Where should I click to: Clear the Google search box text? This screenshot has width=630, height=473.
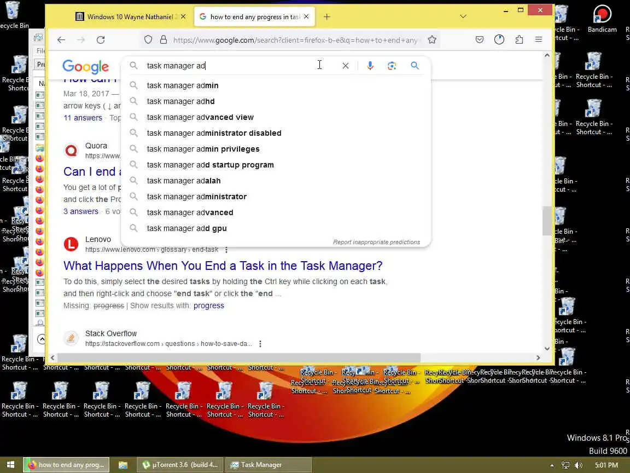coord(346,66)
